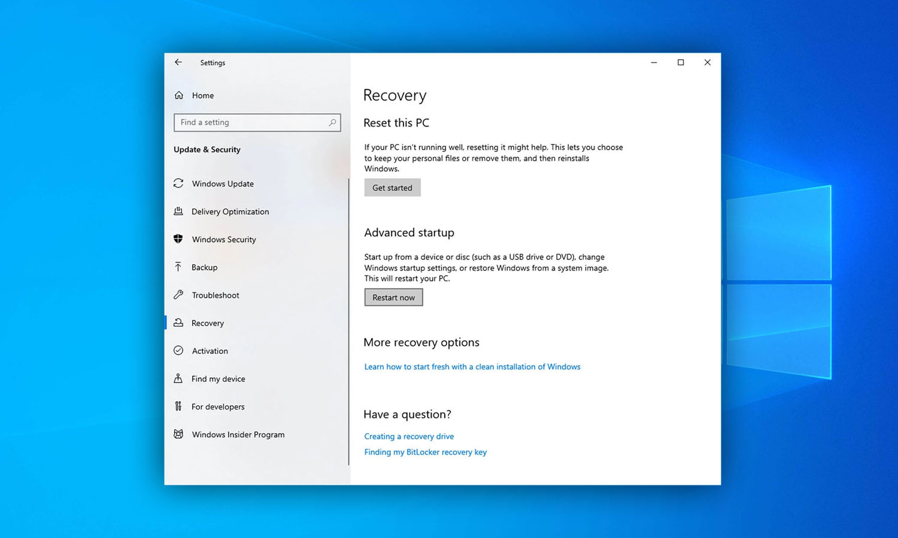Open clean installation of Windows link
Viewport: 898px width, 538px height.
(472, 366)
